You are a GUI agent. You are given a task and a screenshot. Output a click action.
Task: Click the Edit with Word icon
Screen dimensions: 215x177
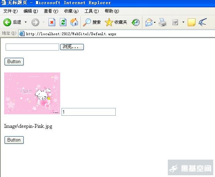pyautogui.click(x=175, y=22)
